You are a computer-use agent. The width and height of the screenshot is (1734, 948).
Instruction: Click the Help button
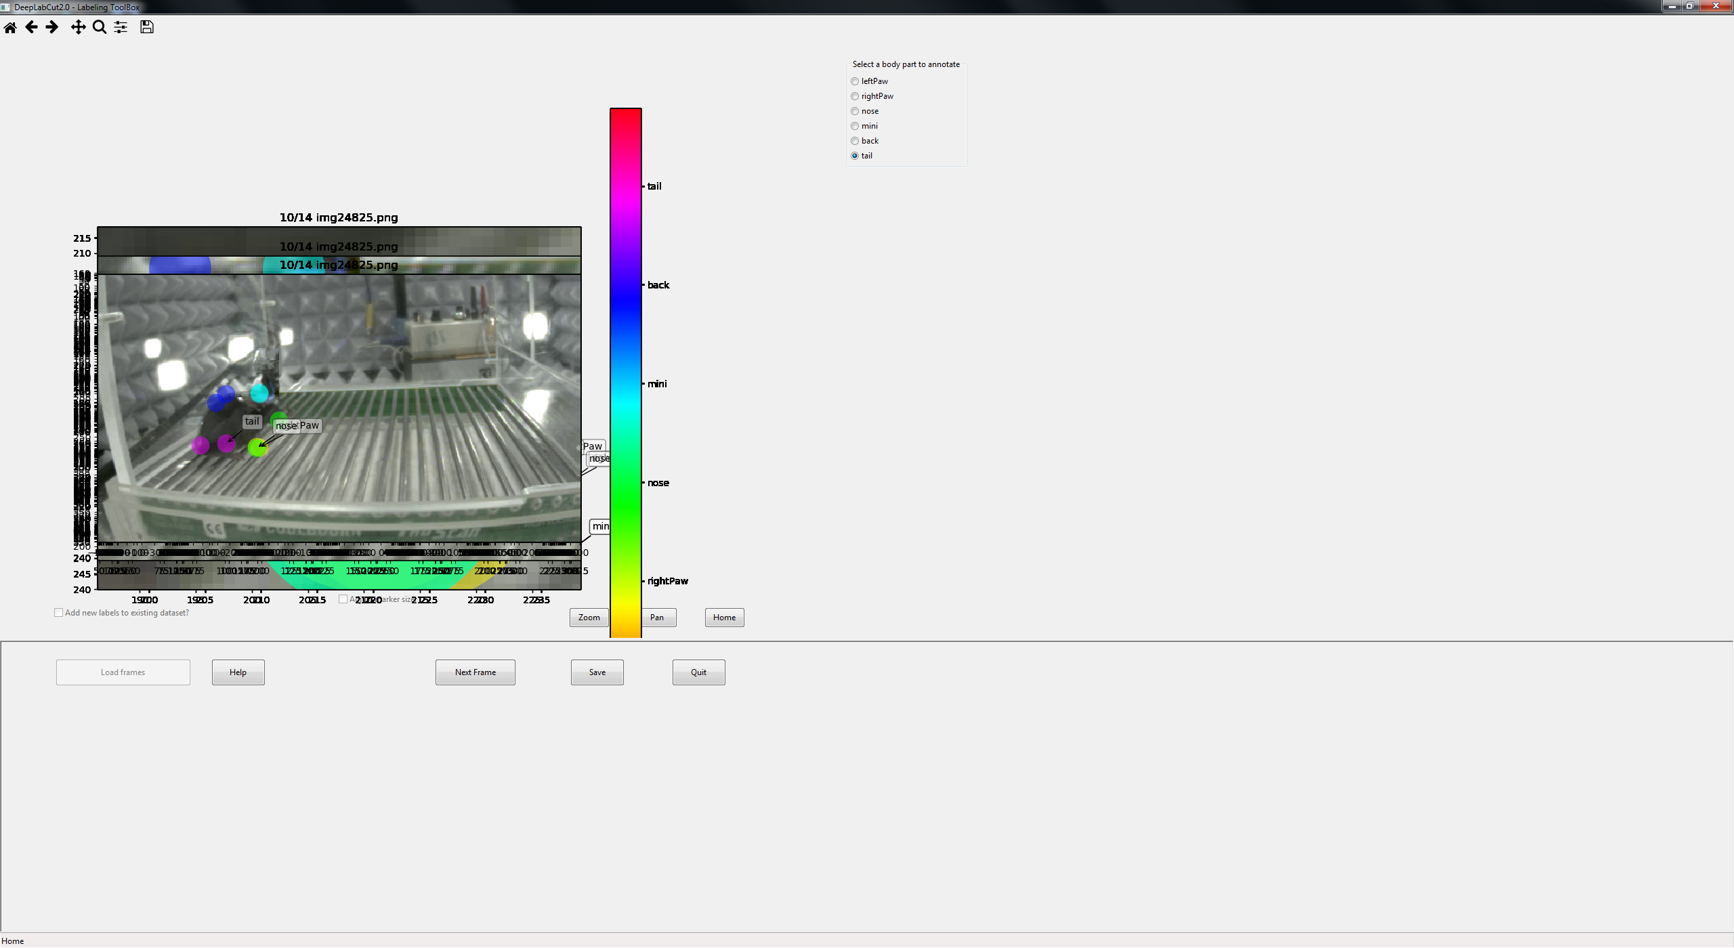[x=238, y=672]
